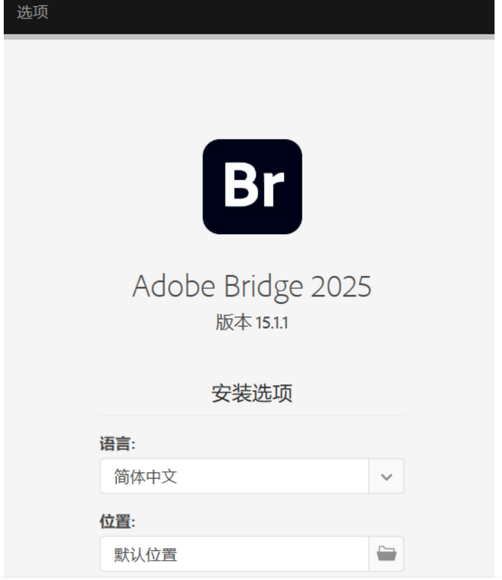Click the word Adobe in product title
Screen dimensions: 502x580
[x=174, y=285]
